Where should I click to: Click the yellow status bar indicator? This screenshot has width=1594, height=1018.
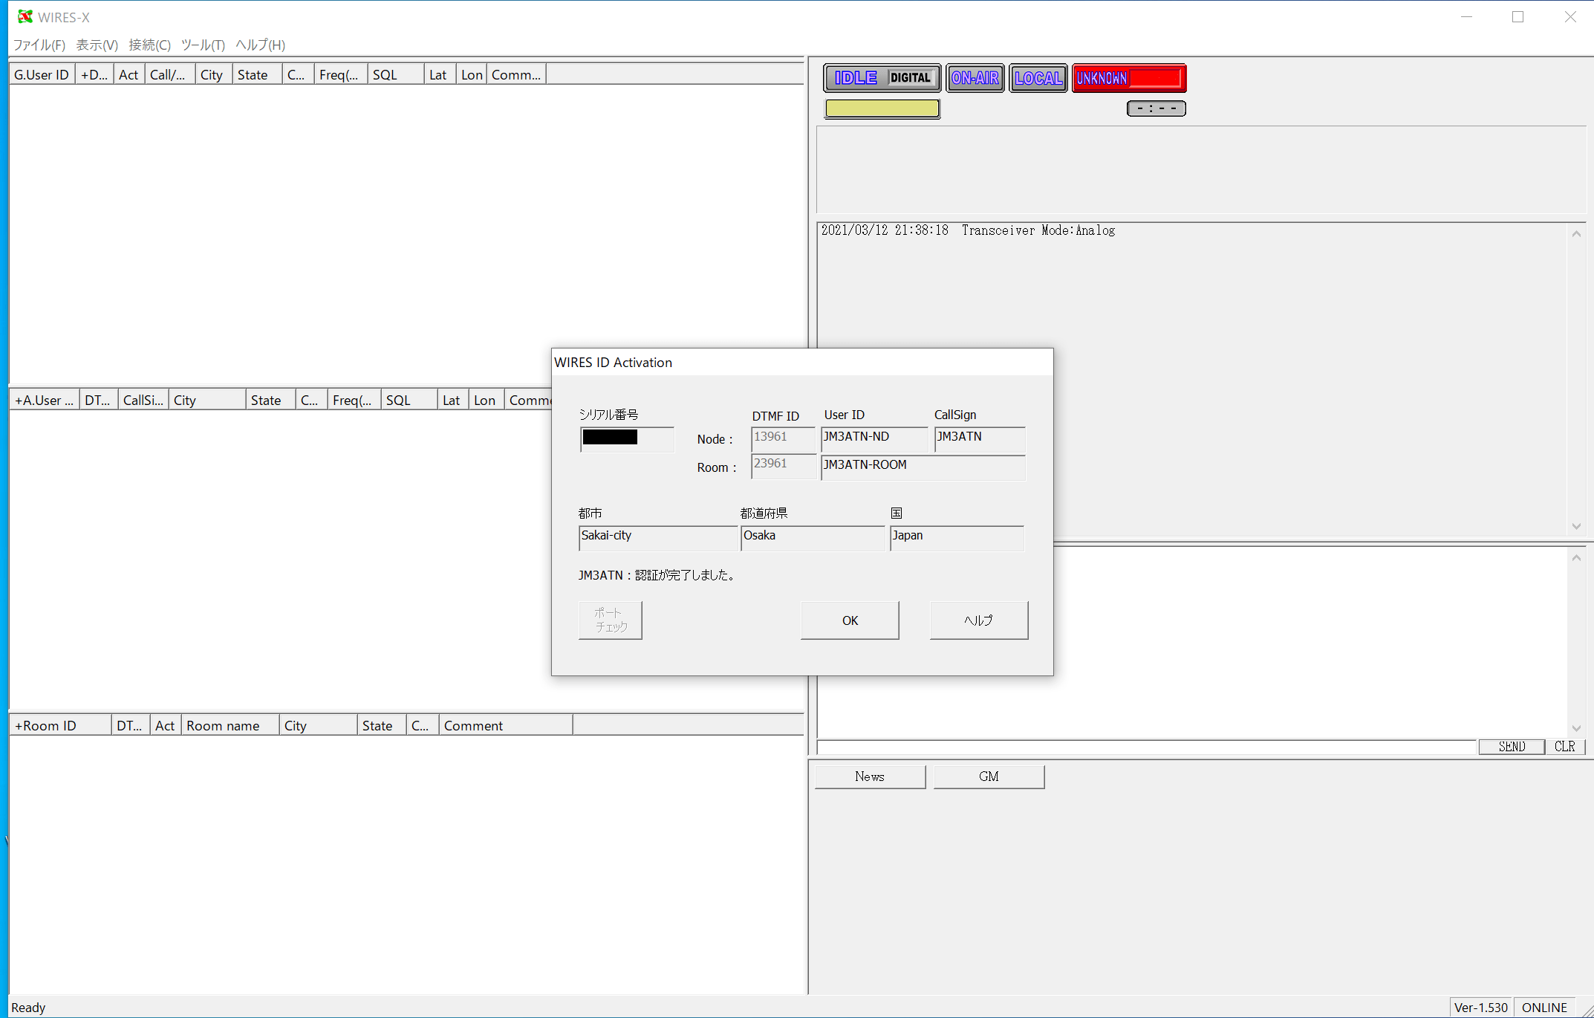pos(882,108)
